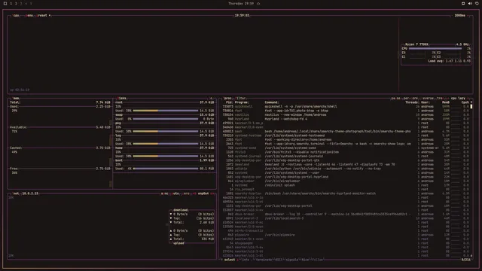Viewport: 482px width, 271px height.
Task: Click the Load avg values in CPU box
Action: (449, 61)
